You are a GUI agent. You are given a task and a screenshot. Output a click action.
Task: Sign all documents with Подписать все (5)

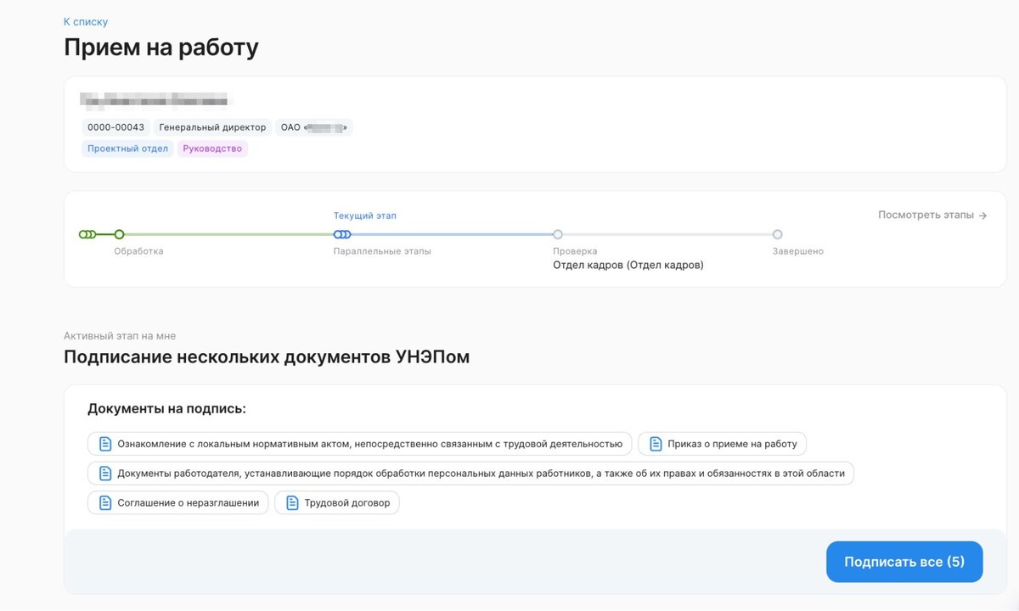(x=904, y=562)
